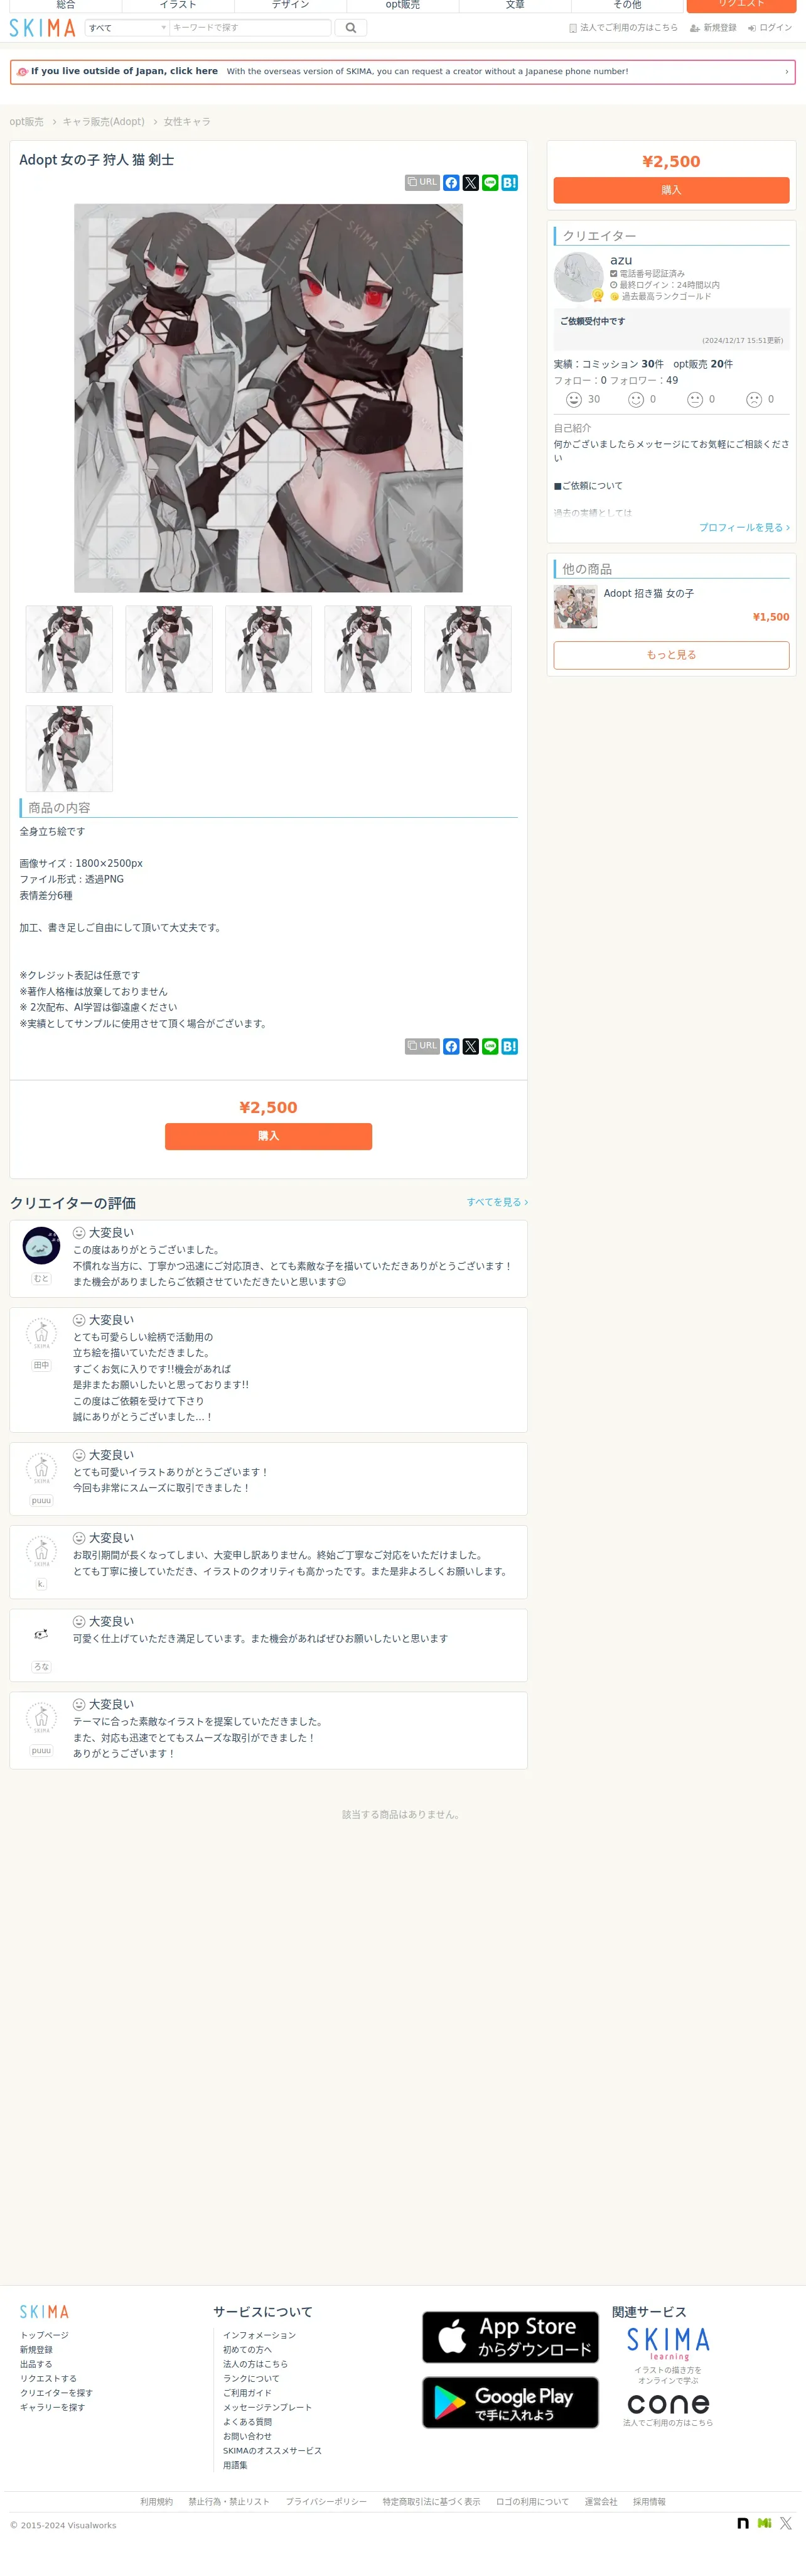Open the X icon in footer

pyautogui.click(x=786, y=2524)
